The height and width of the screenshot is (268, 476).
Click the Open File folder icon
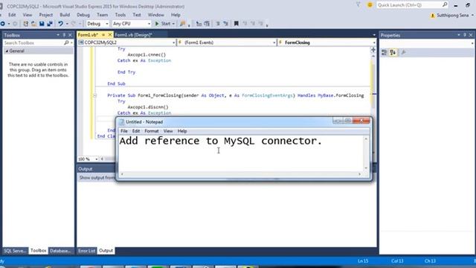click(33, 23)
